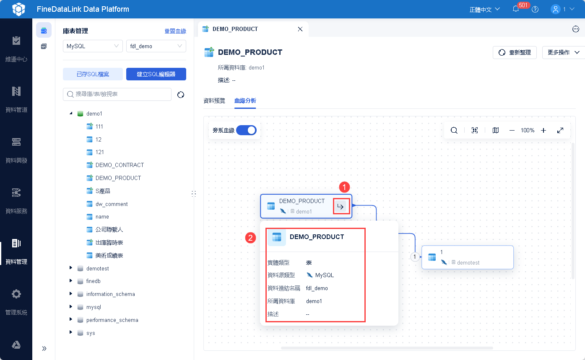The width and height of the screenshot is (585, 360).
Task: Go to 管理系統 in the sidebar
Action: click(16, 302)
